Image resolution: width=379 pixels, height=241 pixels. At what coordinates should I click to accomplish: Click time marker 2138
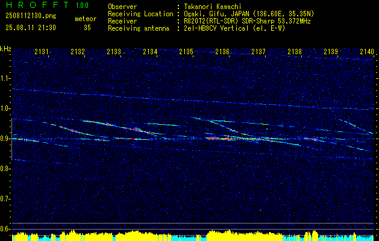point(295,51)
